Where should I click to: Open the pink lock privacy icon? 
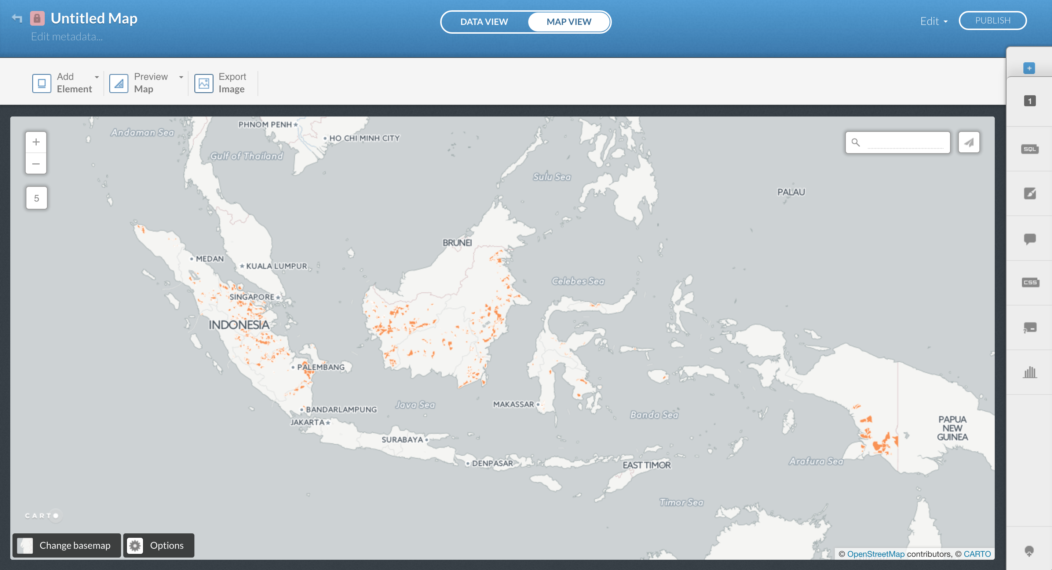tap(37, 18)
